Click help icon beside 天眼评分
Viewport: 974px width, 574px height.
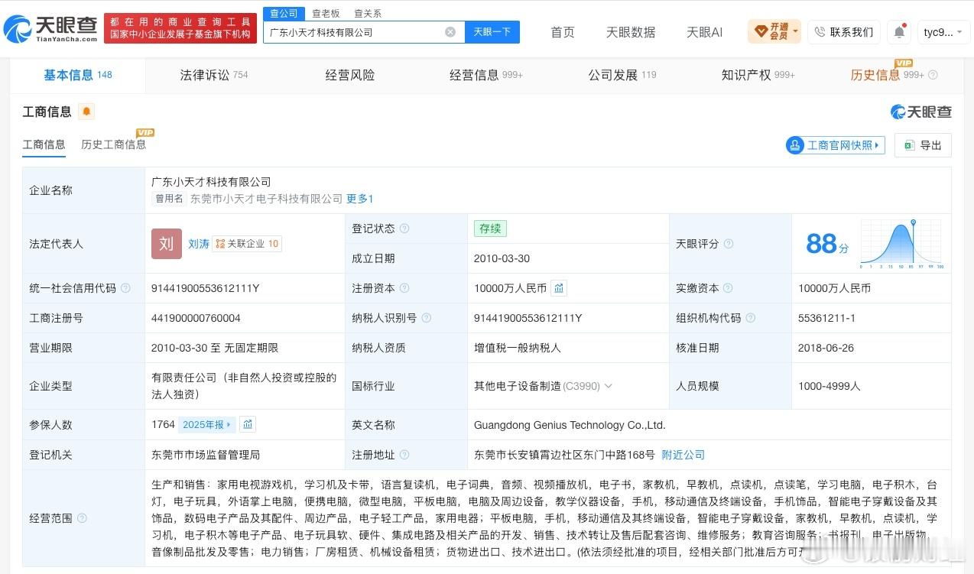729,244
